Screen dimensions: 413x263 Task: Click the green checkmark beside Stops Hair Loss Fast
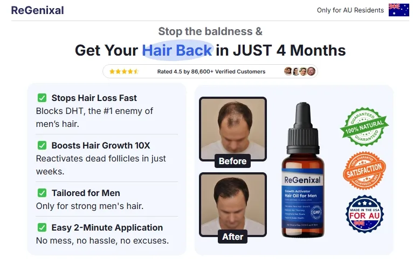pyautogui.click(x=42, y=98)
